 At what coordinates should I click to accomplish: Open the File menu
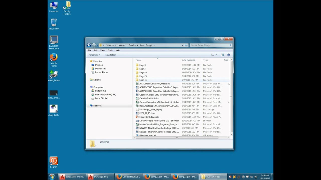pos(90,50)
